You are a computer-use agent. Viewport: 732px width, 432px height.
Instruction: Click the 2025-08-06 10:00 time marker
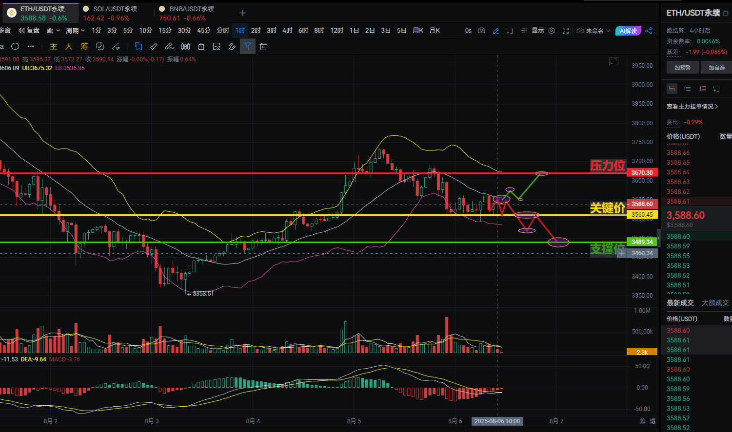tap(497, 421)
